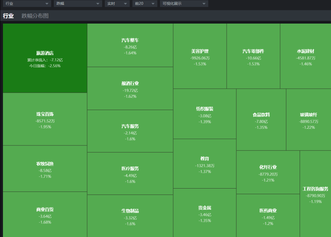
Task: Open the 可视化展示 display mode dropdown
Action: click(184, 4)
